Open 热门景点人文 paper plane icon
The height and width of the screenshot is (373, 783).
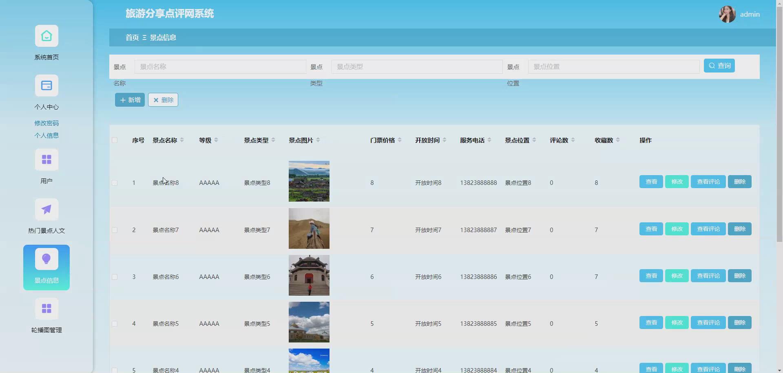(46, 209)
